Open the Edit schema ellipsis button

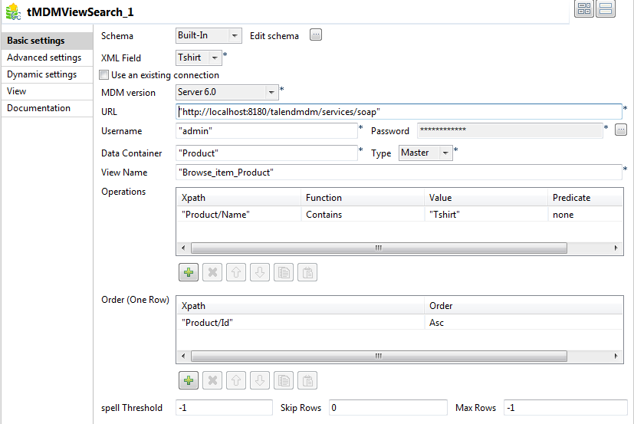click(x=315, y=35)
